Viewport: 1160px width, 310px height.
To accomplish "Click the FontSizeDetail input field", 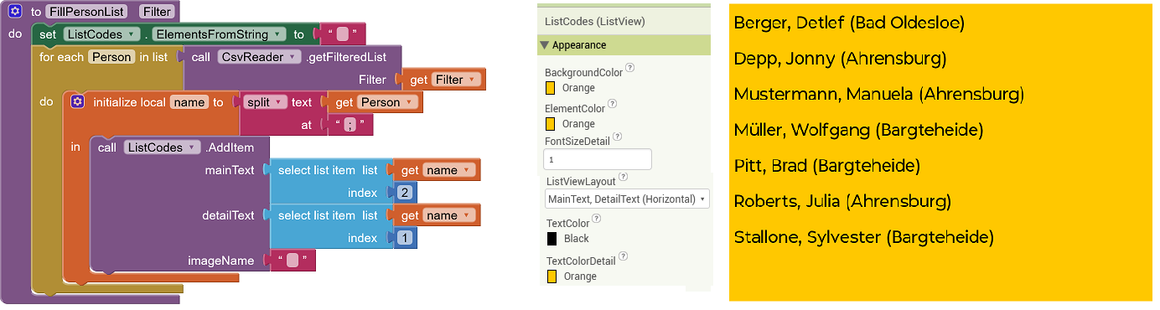I will pos(598,158).
